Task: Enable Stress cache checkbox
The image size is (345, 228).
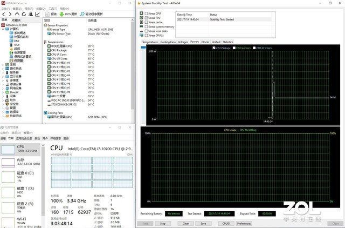Action: pos(146,22)
